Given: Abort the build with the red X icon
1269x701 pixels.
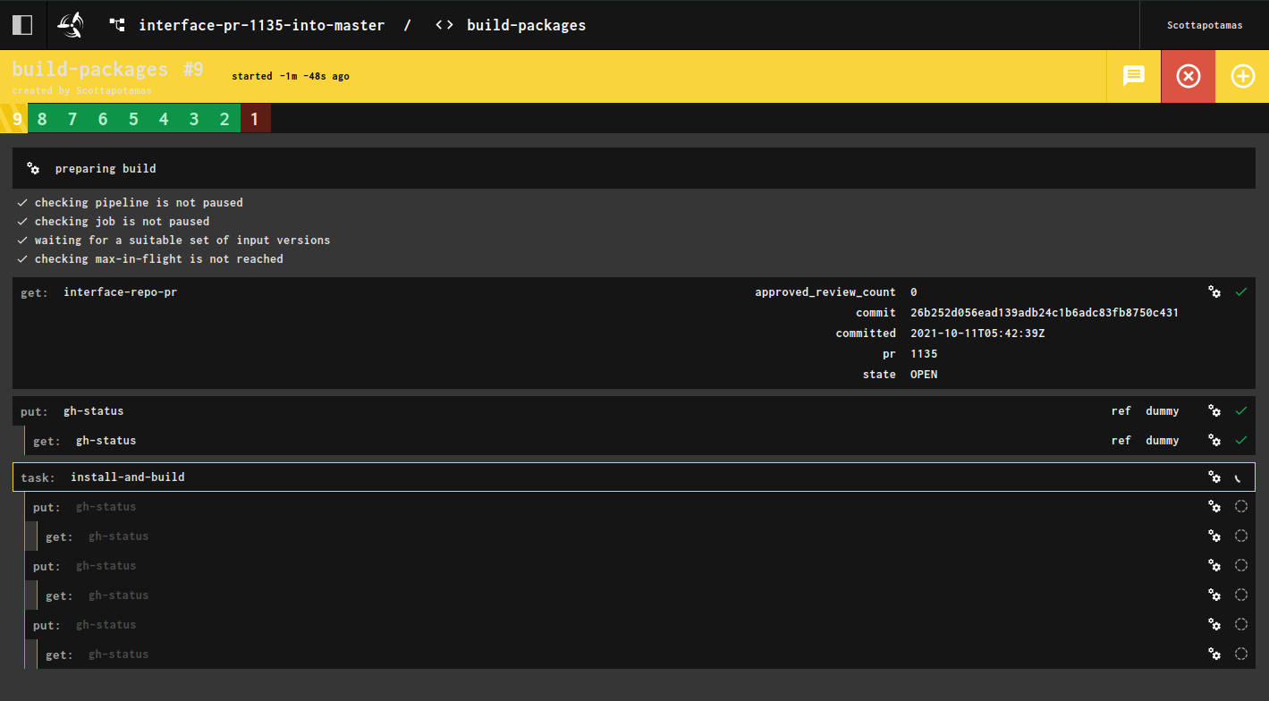Looking at the screenshot, I should tap(1188, 76).
